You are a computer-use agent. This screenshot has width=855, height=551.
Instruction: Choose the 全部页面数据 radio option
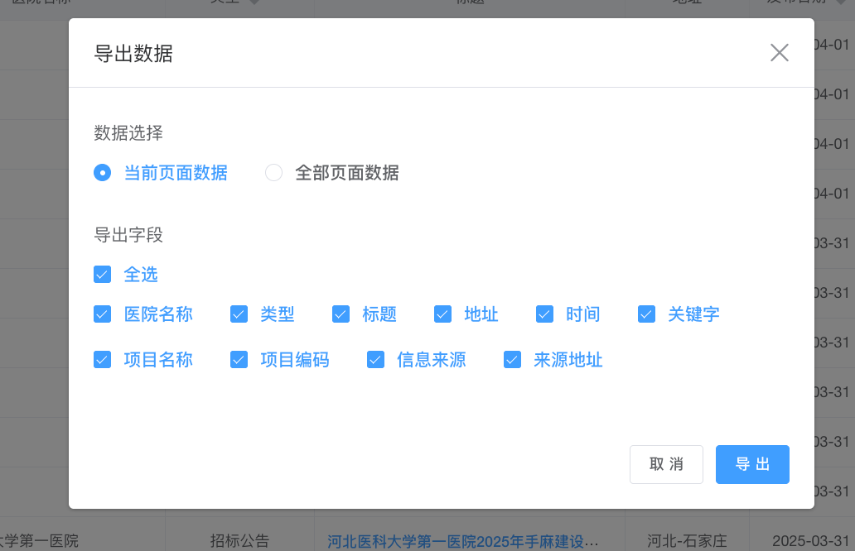[x=274, y=173]
